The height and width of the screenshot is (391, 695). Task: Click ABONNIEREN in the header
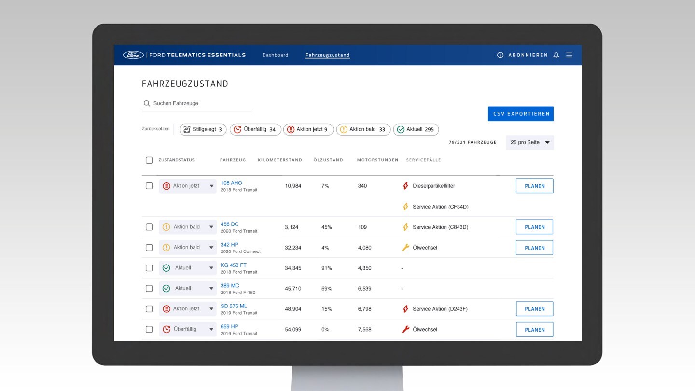point(528,55)
